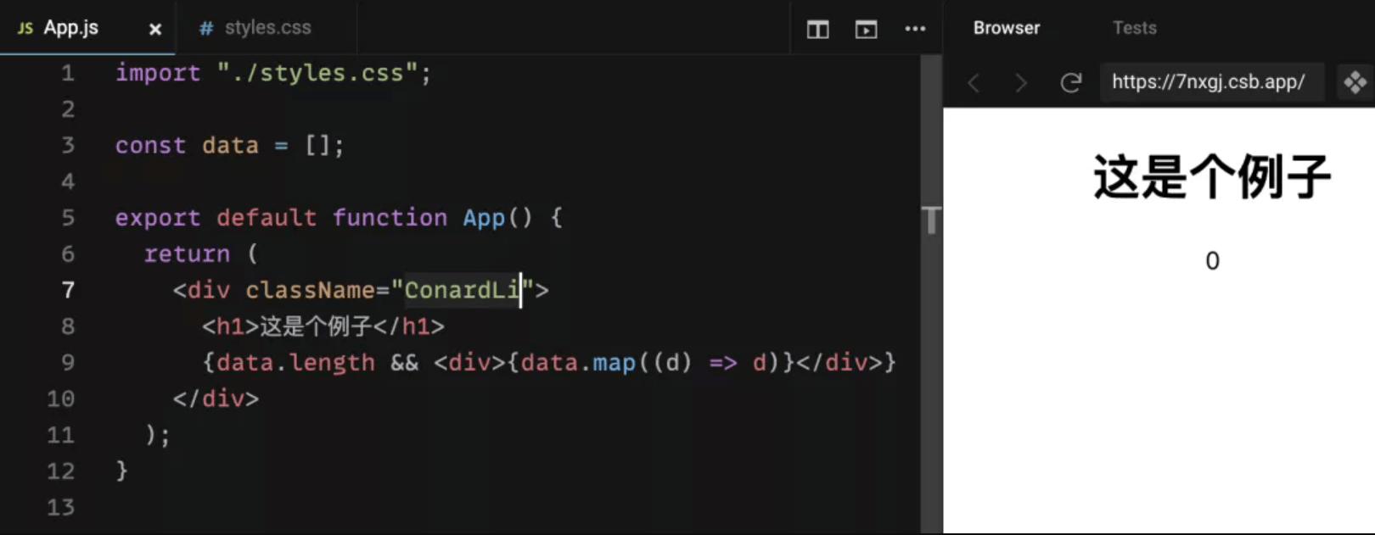Click the rendered 0 in preview

(x=1212, y=261)
